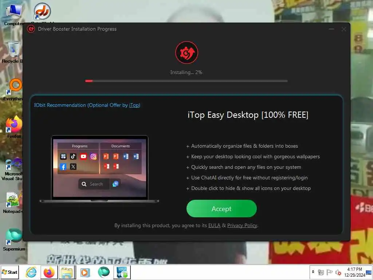
Task: Click the Instagram icon in preview
Action: [x=93, y=156]
